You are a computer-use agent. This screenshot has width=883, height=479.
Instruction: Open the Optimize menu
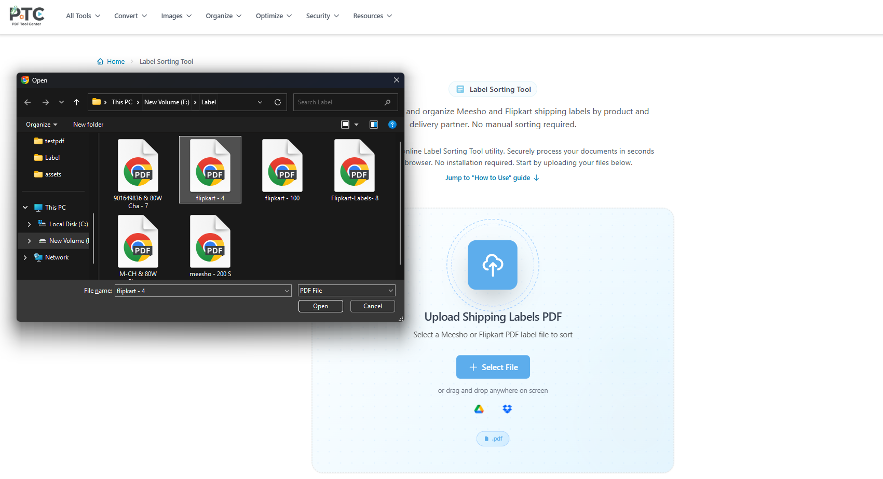274,16
